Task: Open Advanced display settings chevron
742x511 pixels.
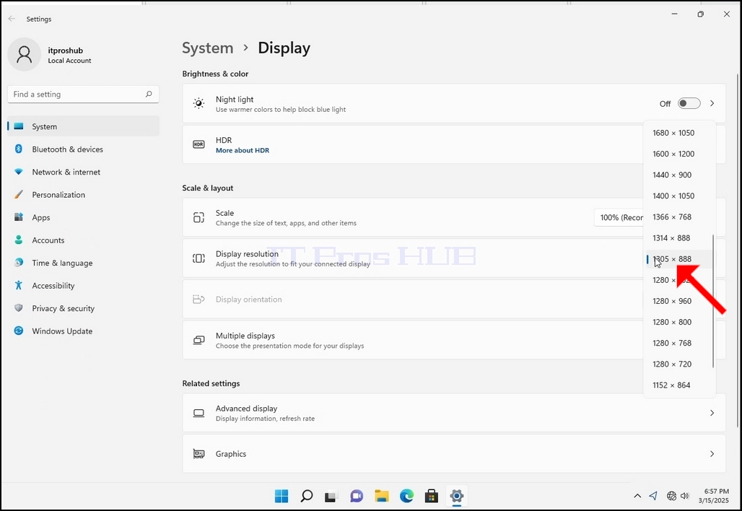Action: [x=712, y=413]
